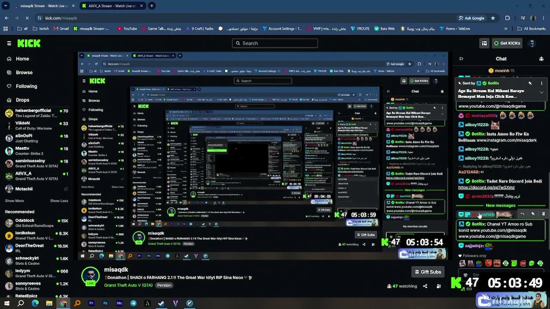
Task: Open schneckyirl Slots & Casino channel
Action: 37,261
